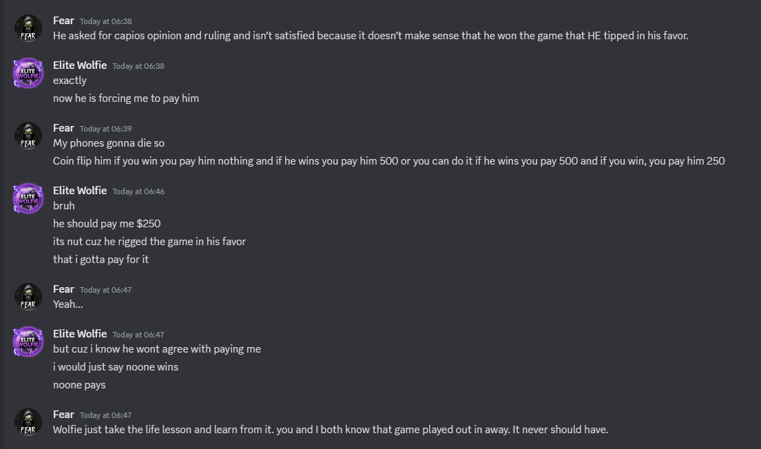Click the "he should pay me $250" message
This screenshot has height=449, width=761.
point(107,223)
